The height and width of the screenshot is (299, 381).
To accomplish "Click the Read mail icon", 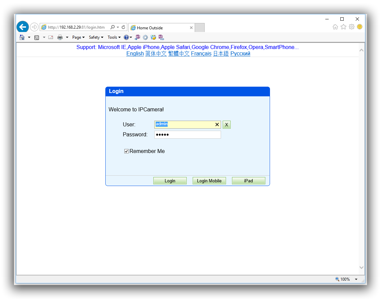I will pyautogui.click(x=51, y=37).
